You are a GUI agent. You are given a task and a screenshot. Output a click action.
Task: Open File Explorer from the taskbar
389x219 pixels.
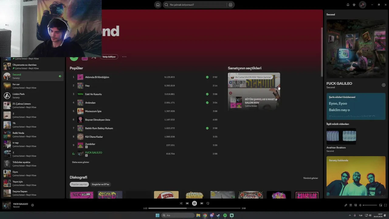pos(198,215)
